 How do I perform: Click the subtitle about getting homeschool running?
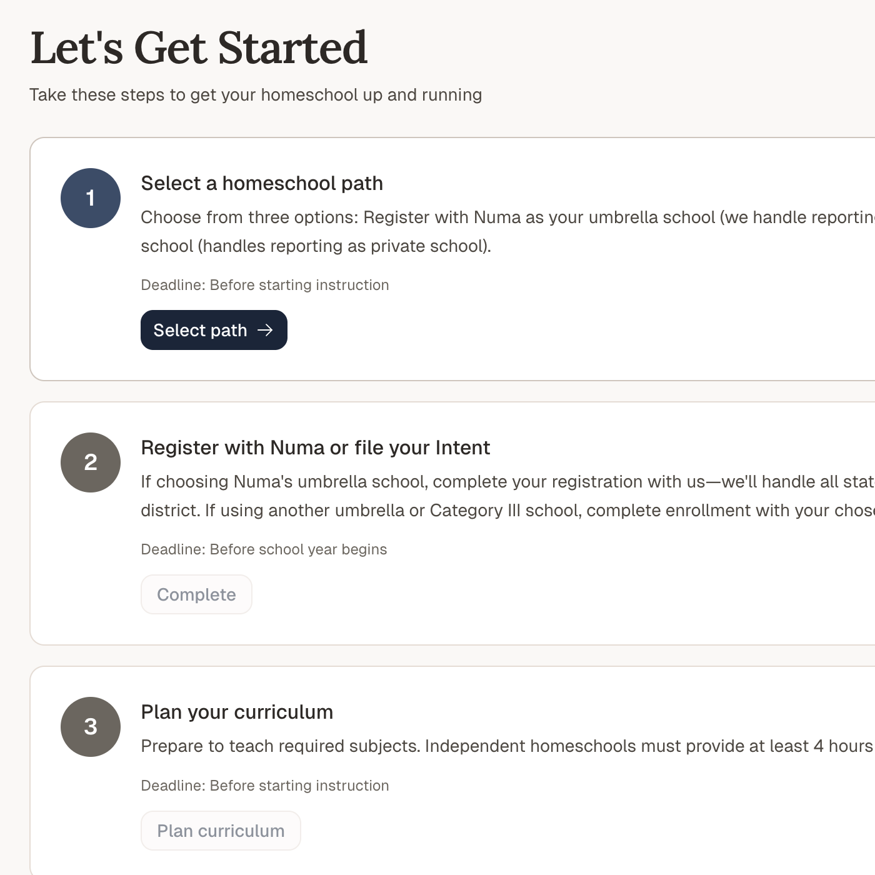click(x=256, y=95)
